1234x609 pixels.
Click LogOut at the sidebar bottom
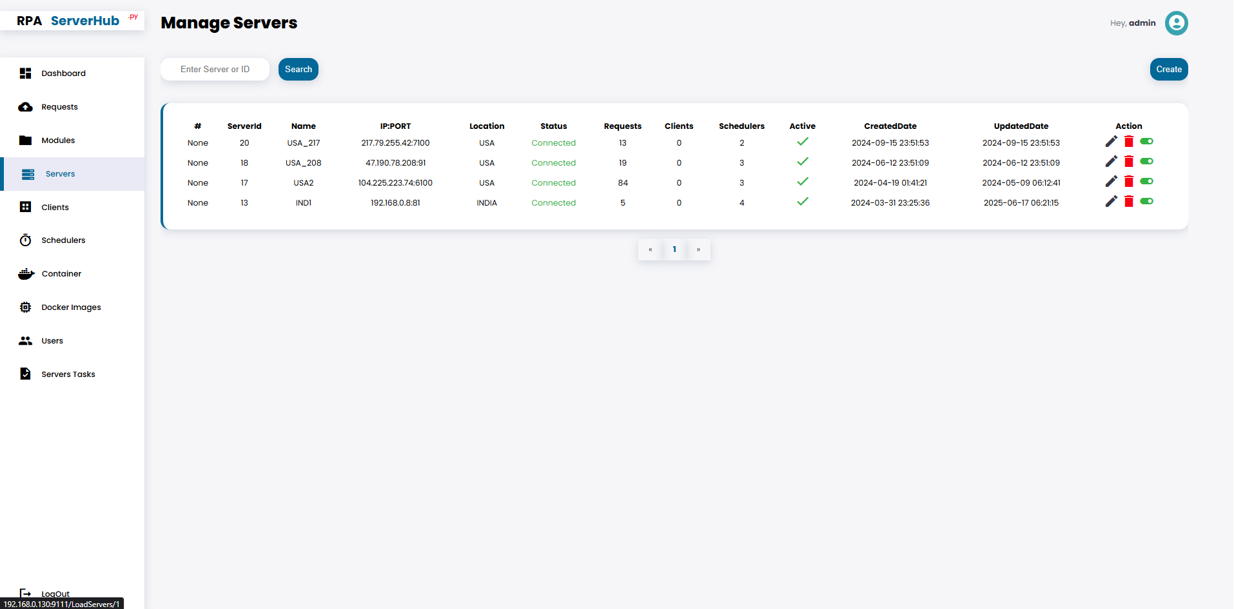click(55, 594)
